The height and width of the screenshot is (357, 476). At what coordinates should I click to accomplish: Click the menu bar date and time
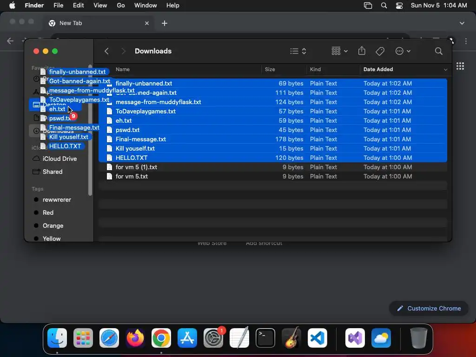click(x=439, y=6)
